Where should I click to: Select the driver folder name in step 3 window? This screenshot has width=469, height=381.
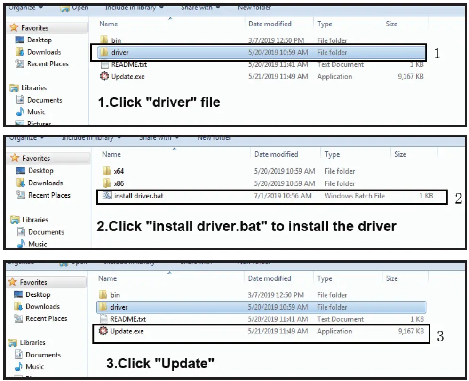[119, 307]
